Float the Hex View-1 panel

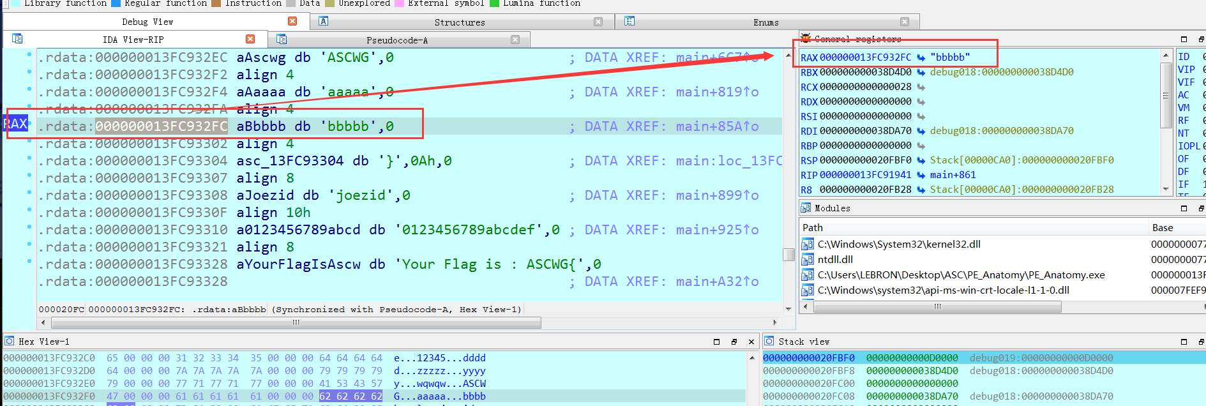coord(734,342)
